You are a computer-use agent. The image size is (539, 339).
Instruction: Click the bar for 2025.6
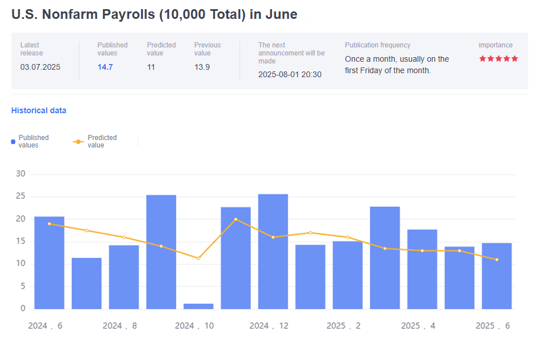(x=497, y=276)
